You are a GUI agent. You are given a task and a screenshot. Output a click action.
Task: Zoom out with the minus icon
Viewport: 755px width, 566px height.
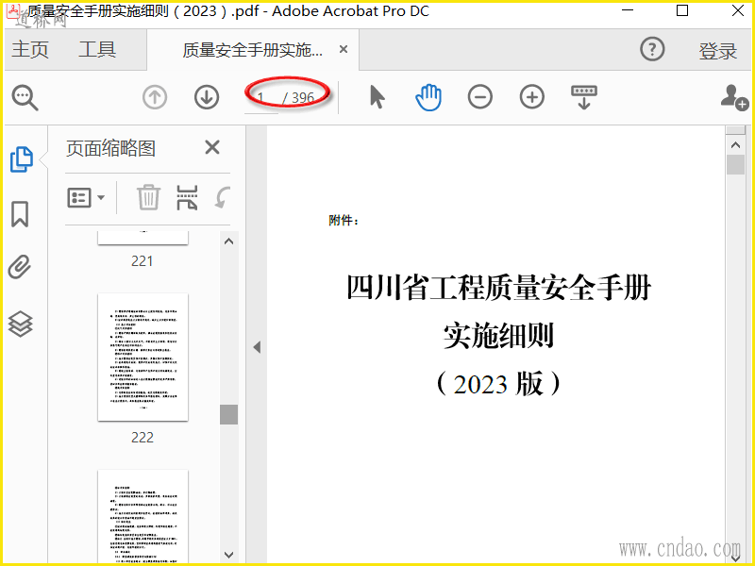[x=480, y=97]
